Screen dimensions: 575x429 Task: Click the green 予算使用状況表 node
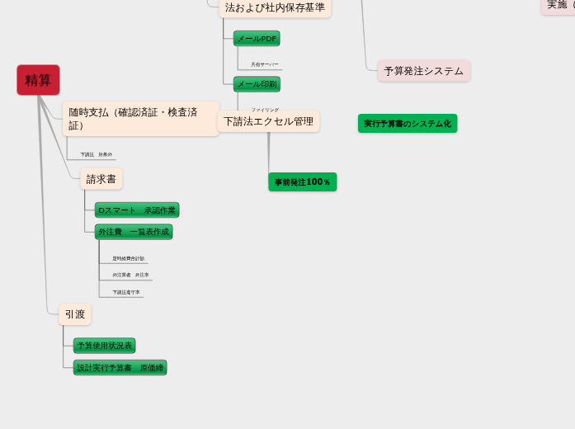(x=105, y=346)
